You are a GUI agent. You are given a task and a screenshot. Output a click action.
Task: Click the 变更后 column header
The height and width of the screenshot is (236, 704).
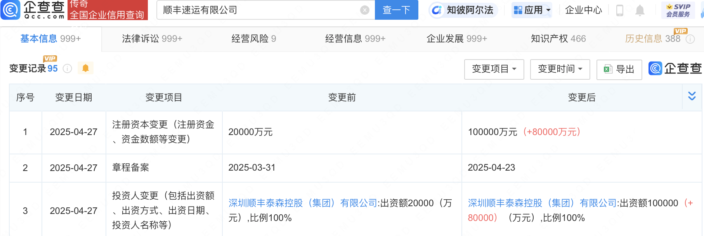click(582, 97)
